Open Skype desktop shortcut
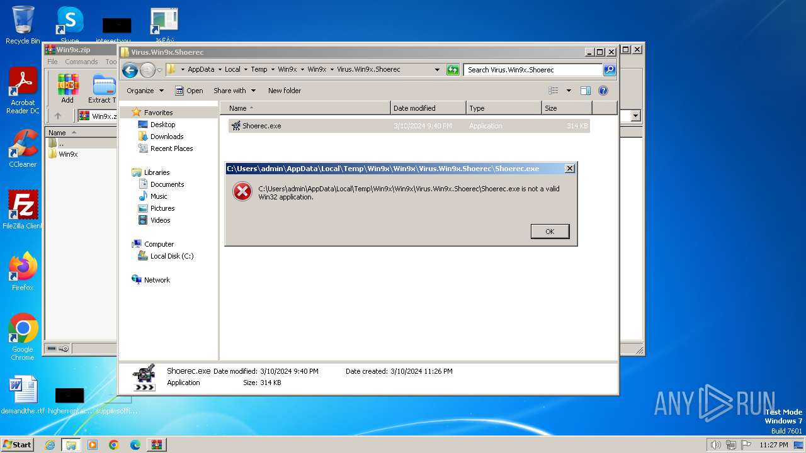 pos(70,25)
